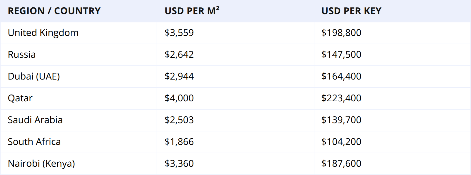The height and width of the screenshot is (175, 471).
Task: Click the Saudi Arabia cell
Action: 35,120
